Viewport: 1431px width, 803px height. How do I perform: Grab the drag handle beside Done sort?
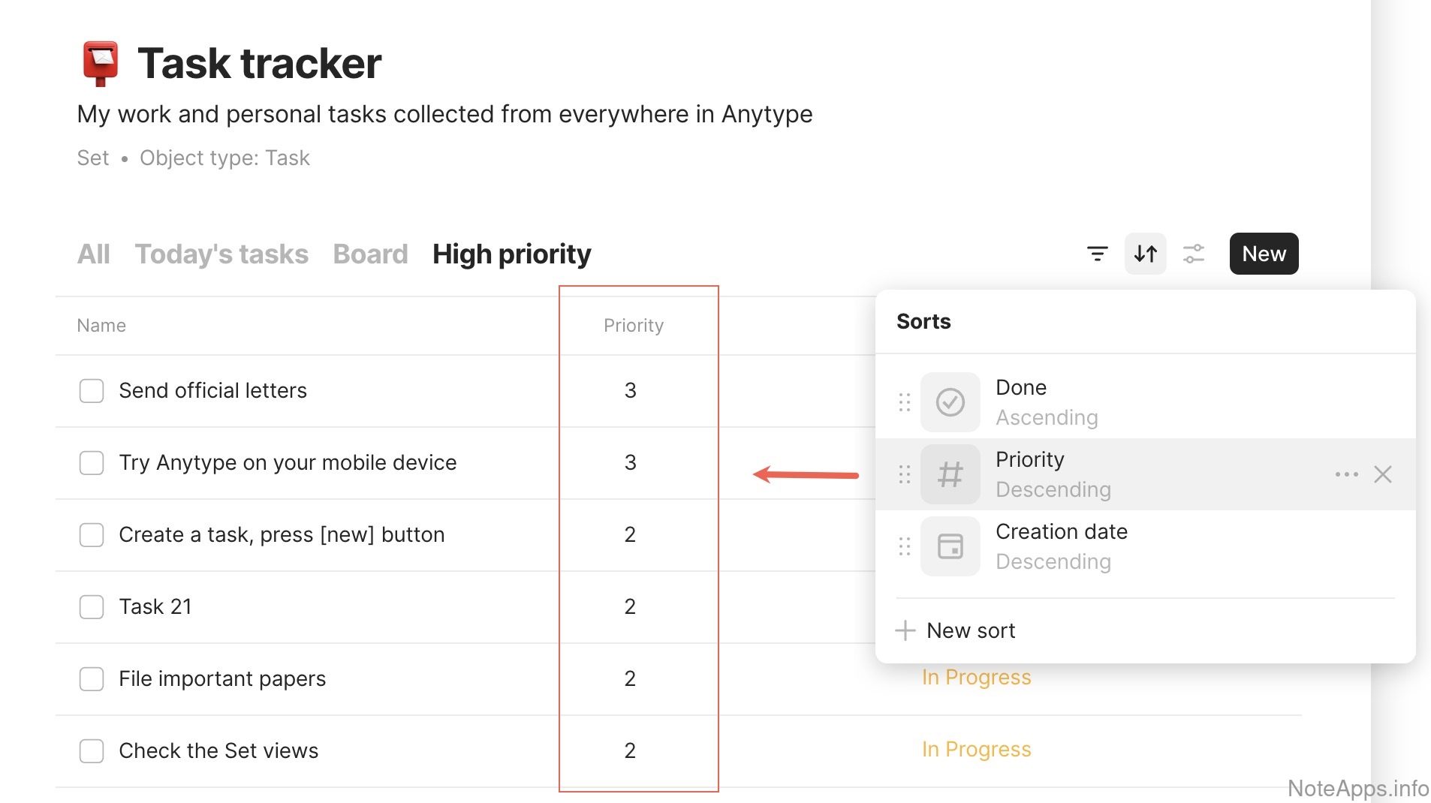pyautogui.click(x=905, y=402)
